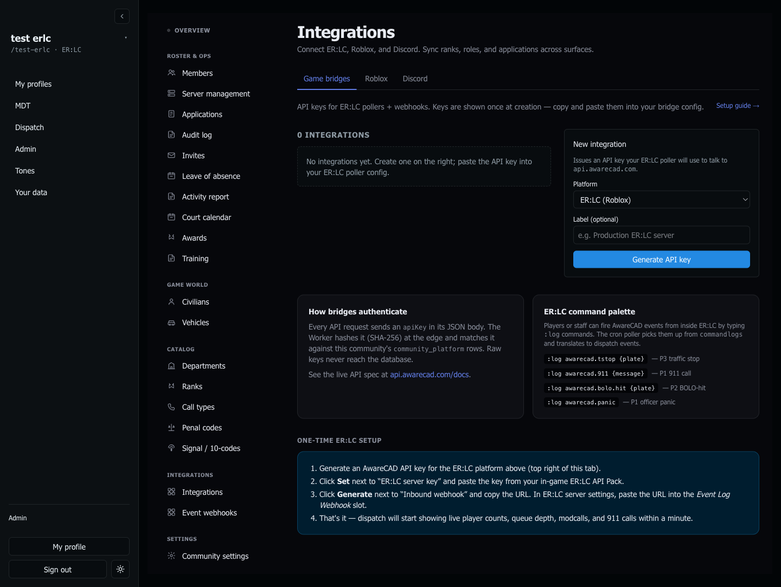Open the Platform ER:LC (Roblox) dropdown
781x587 pixels.
(x=661, y=199)
